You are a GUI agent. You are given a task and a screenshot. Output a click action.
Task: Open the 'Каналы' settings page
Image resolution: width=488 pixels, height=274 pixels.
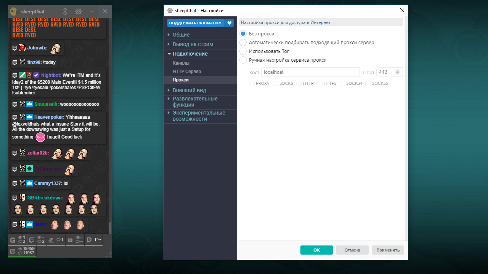(x=201, y=63)
